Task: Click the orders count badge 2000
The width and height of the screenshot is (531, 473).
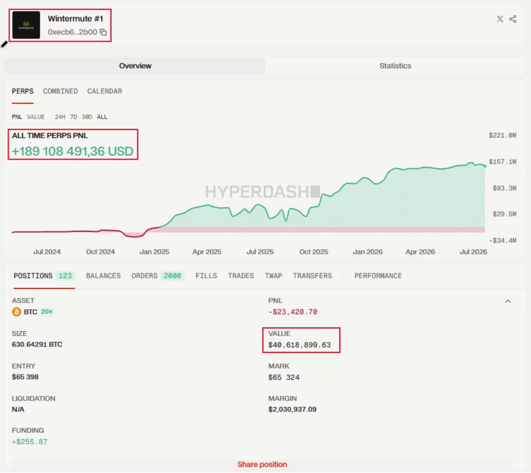Action: pos(172,276)
